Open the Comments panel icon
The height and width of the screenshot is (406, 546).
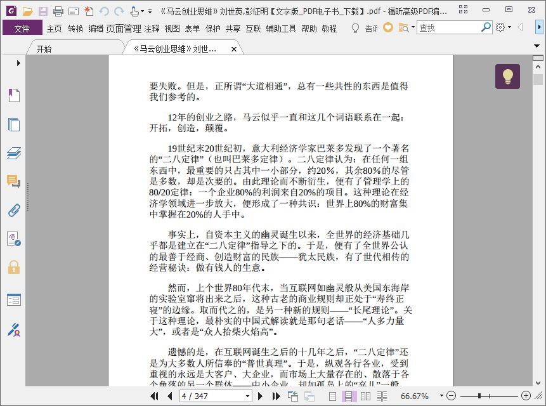tap(14, 181)
